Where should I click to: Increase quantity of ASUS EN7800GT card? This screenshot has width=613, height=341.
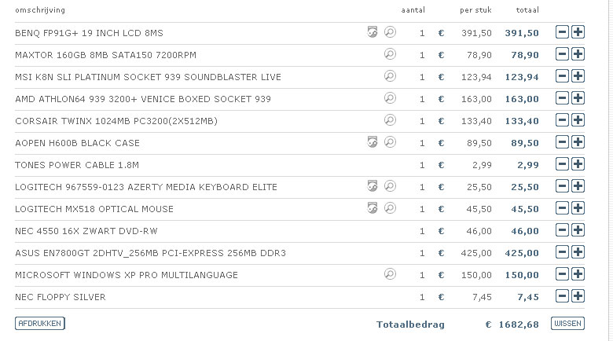578,252
